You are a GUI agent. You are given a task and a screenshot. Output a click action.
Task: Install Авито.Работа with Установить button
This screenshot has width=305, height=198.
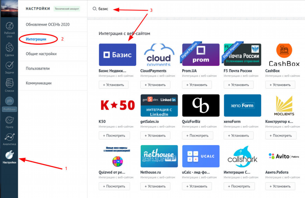click(x=280, y=186)
